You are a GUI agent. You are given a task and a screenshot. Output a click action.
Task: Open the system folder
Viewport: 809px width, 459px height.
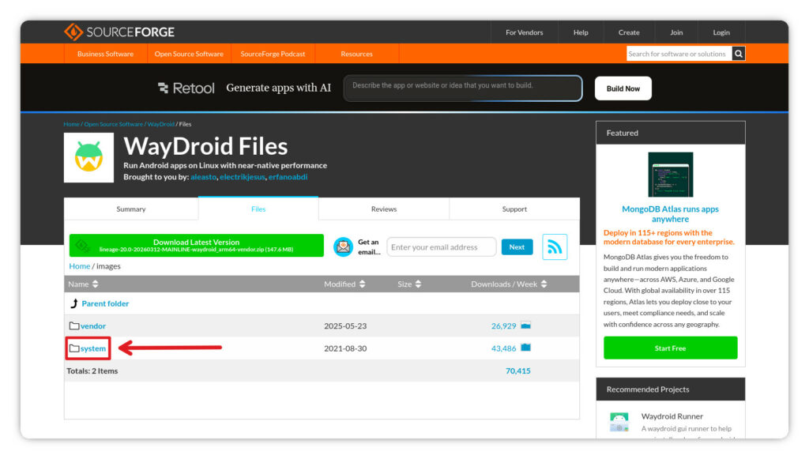click(x=92, y=348)
